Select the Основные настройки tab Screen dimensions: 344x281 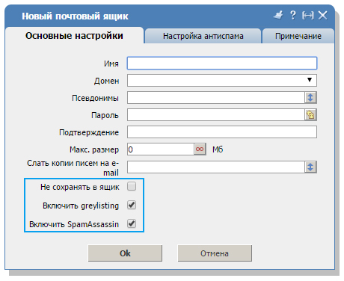click(x=74, y=36)
